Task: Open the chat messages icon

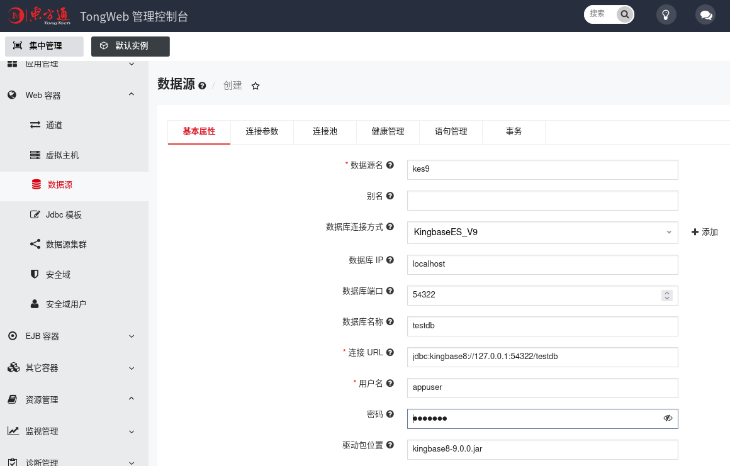Action: (x=706, y=15)
